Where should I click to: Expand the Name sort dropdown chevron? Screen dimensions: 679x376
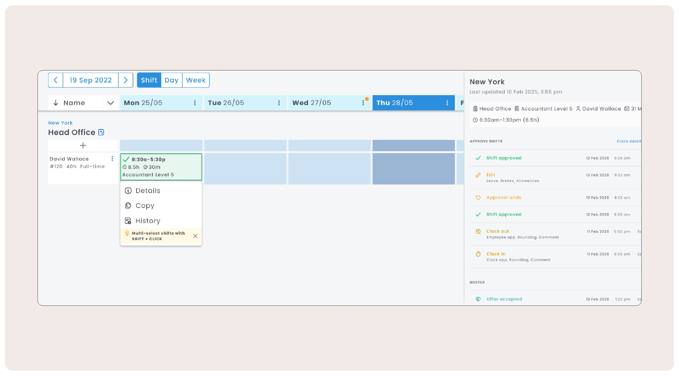tap(111, 103)
